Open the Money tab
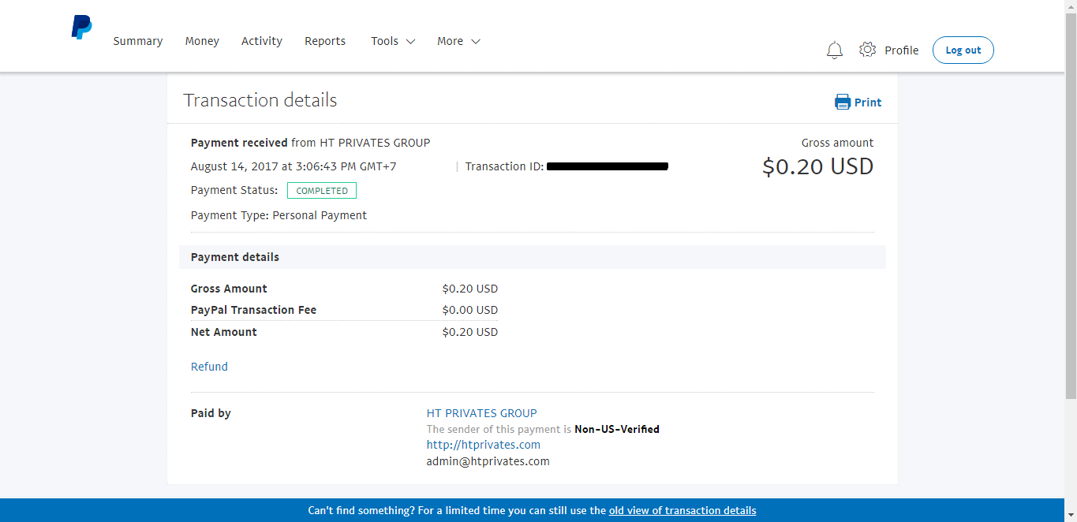This screenshot has height=522, width=1077. tap(202, 41)
